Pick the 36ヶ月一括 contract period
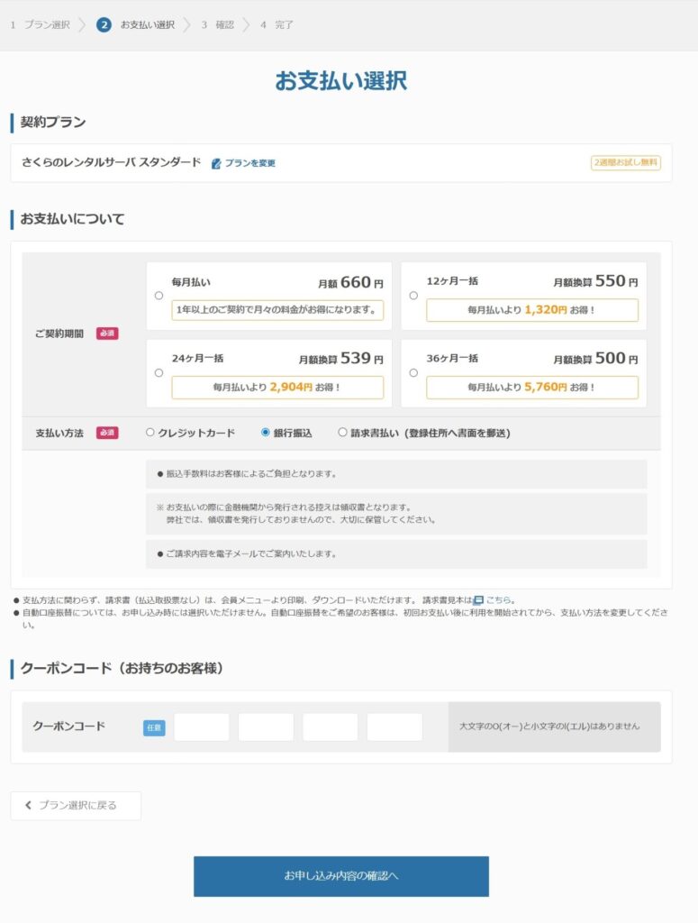The height and width of the screenshot is (923, 698). 413,372
